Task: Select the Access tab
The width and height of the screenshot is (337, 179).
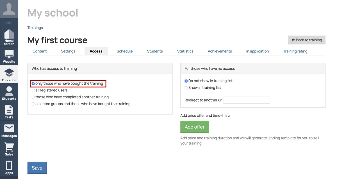Action: pyautogui.click(x=96, y=51)
